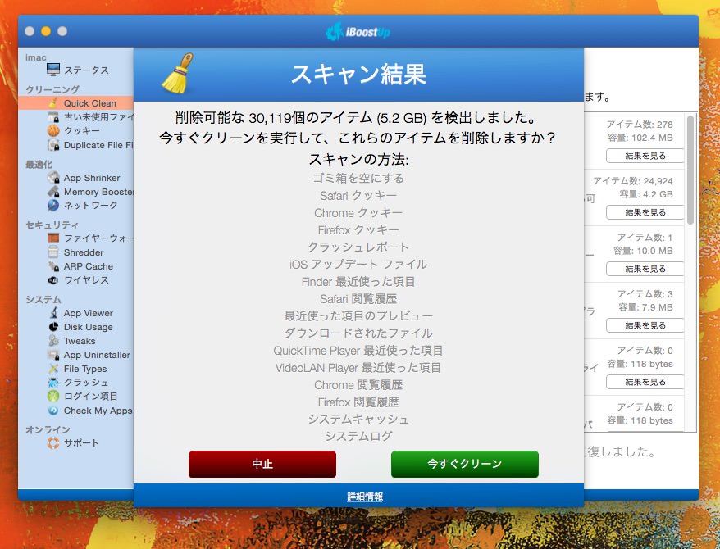Select the Check My Apps icon
The height and width of the screenshot is (549, 720).
click(x=53, y=411)
